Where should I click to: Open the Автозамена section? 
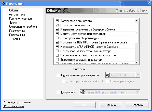click(17, 14)
